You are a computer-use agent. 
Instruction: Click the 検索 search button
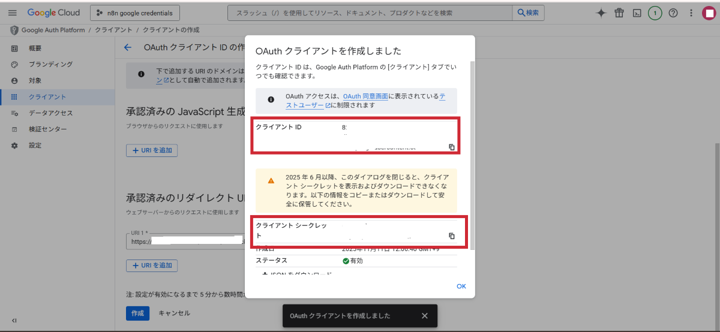[529, 13]
